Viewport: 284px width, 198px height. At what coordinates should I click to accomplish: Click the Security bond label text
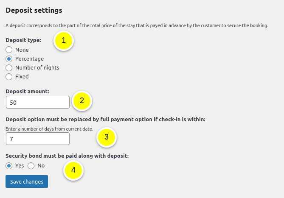[67, 156]
